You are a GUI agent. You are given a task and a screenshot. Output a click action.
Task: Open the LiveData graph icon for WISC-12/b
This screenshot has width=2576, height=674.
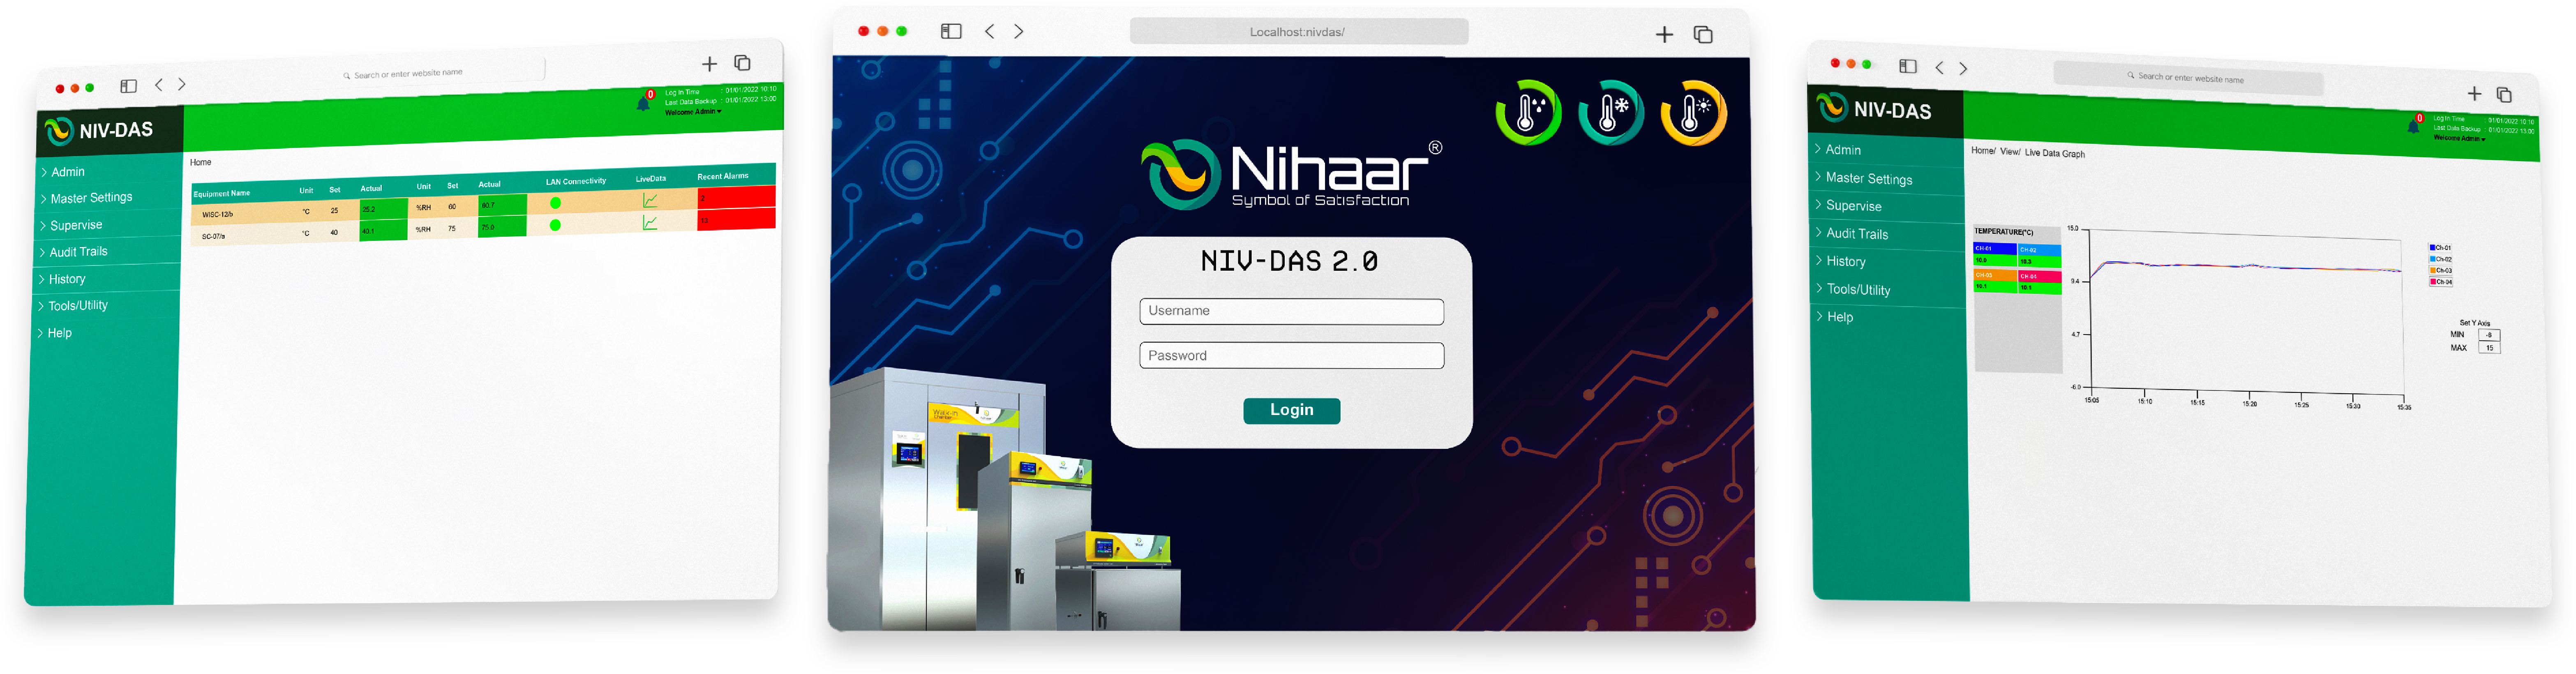[x=650, y=200]
